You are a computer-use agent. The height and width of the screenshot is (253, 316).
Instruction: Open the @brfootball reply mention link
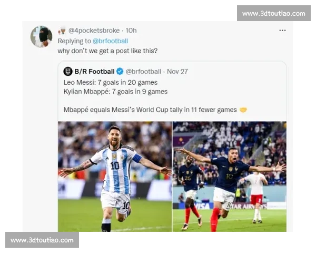coord(110,41)
